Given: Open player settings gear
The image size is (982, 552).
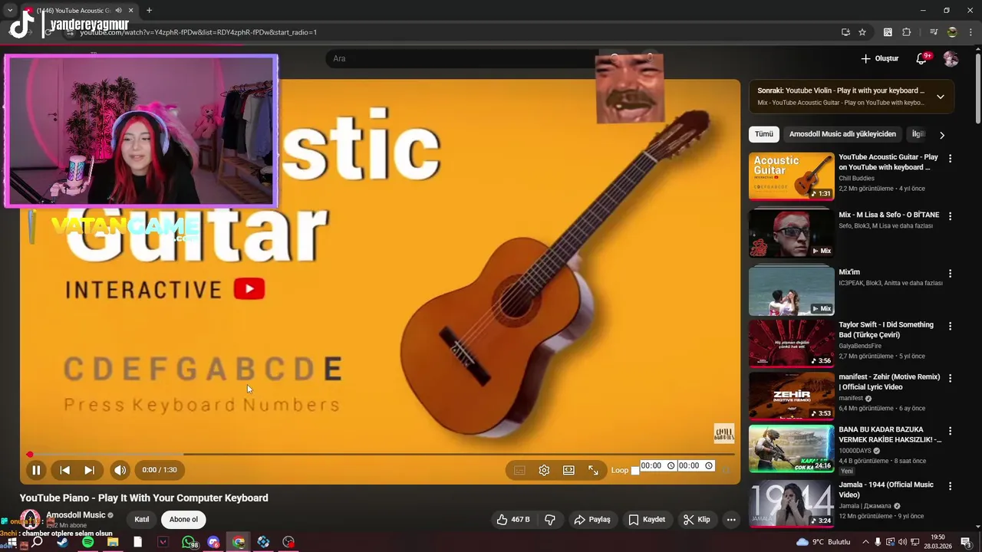Looking at the screenshot, I should click(x=544, y=470).
